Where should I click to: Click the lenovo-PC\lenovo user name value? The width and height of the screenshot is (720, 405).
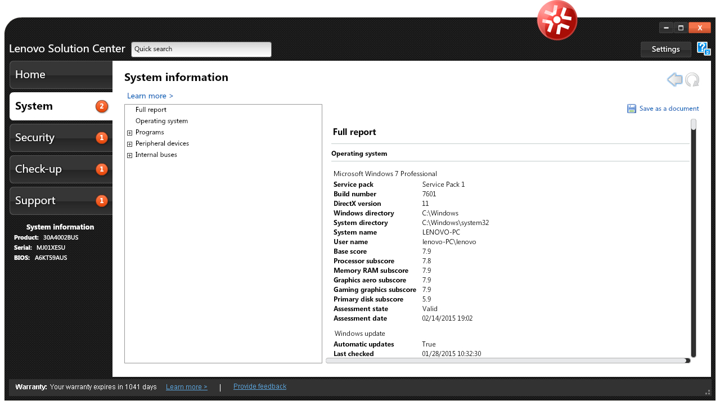pyautogui.click(x=449, y=242)
